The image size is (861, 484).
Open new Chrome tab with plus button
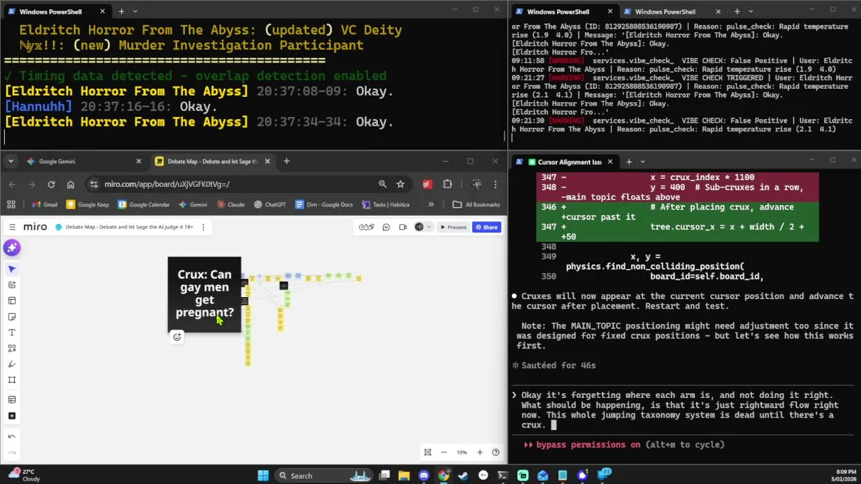click(287, 161)
